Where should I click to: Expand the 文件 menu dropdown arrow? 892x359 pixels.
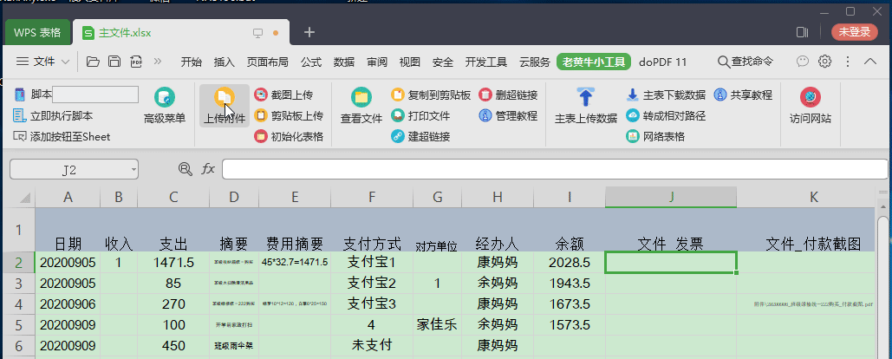[64, 62]
